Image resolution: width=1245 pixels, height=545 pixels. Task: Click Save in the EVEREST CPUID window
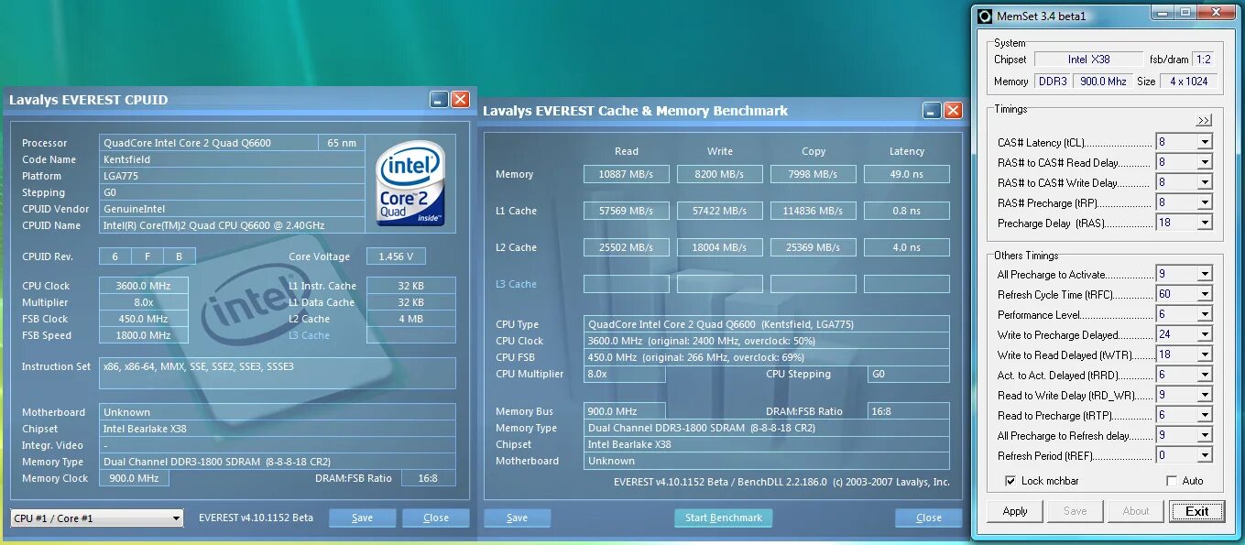pos(363,518)
